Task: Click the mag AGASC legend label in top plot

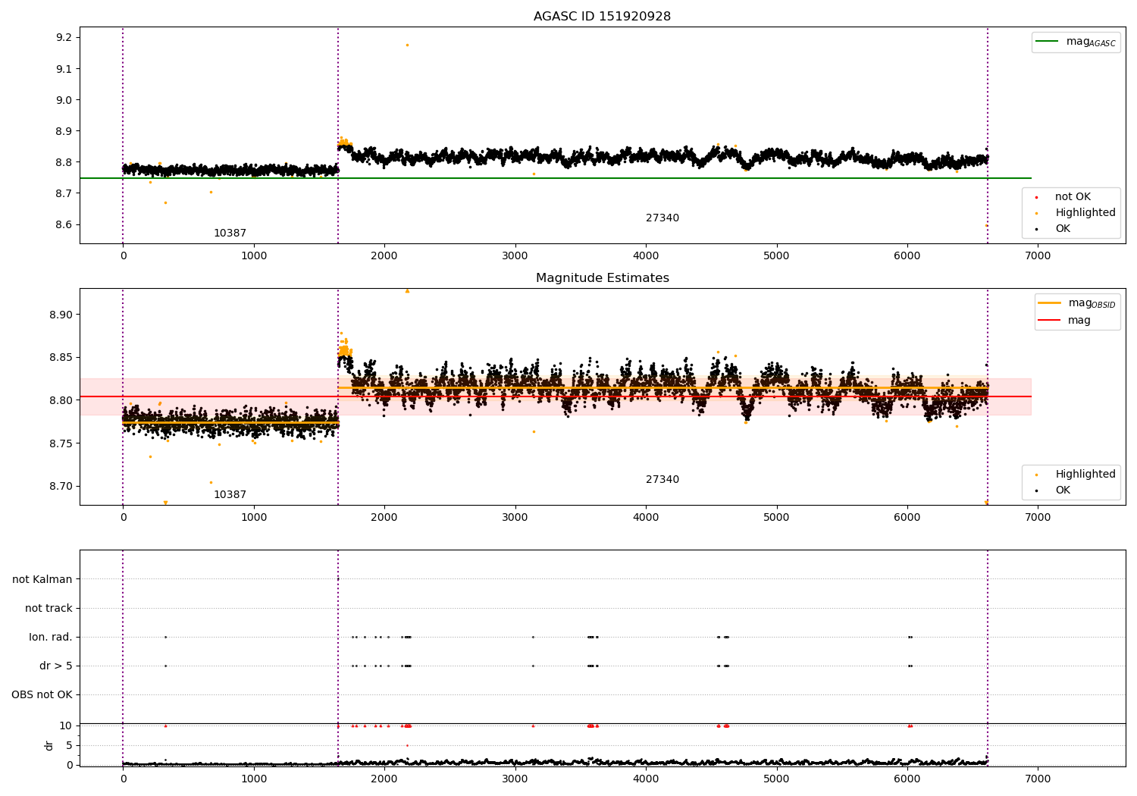Action: coord(1091,42)
